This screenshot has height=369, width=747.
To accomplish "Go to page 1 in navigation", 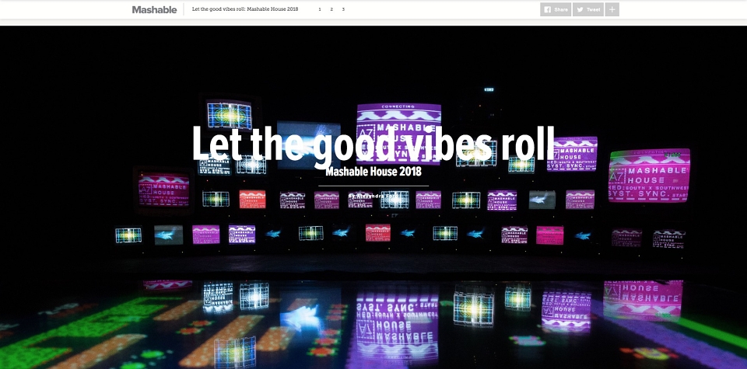I will (320, 9).
